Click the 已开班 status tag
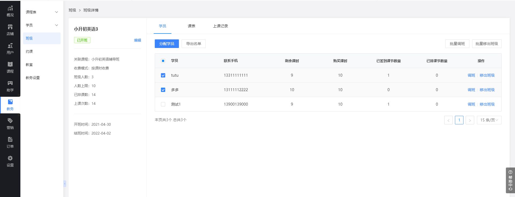The height and width of the screenshot is (197, 515). [x=82, y=40]
